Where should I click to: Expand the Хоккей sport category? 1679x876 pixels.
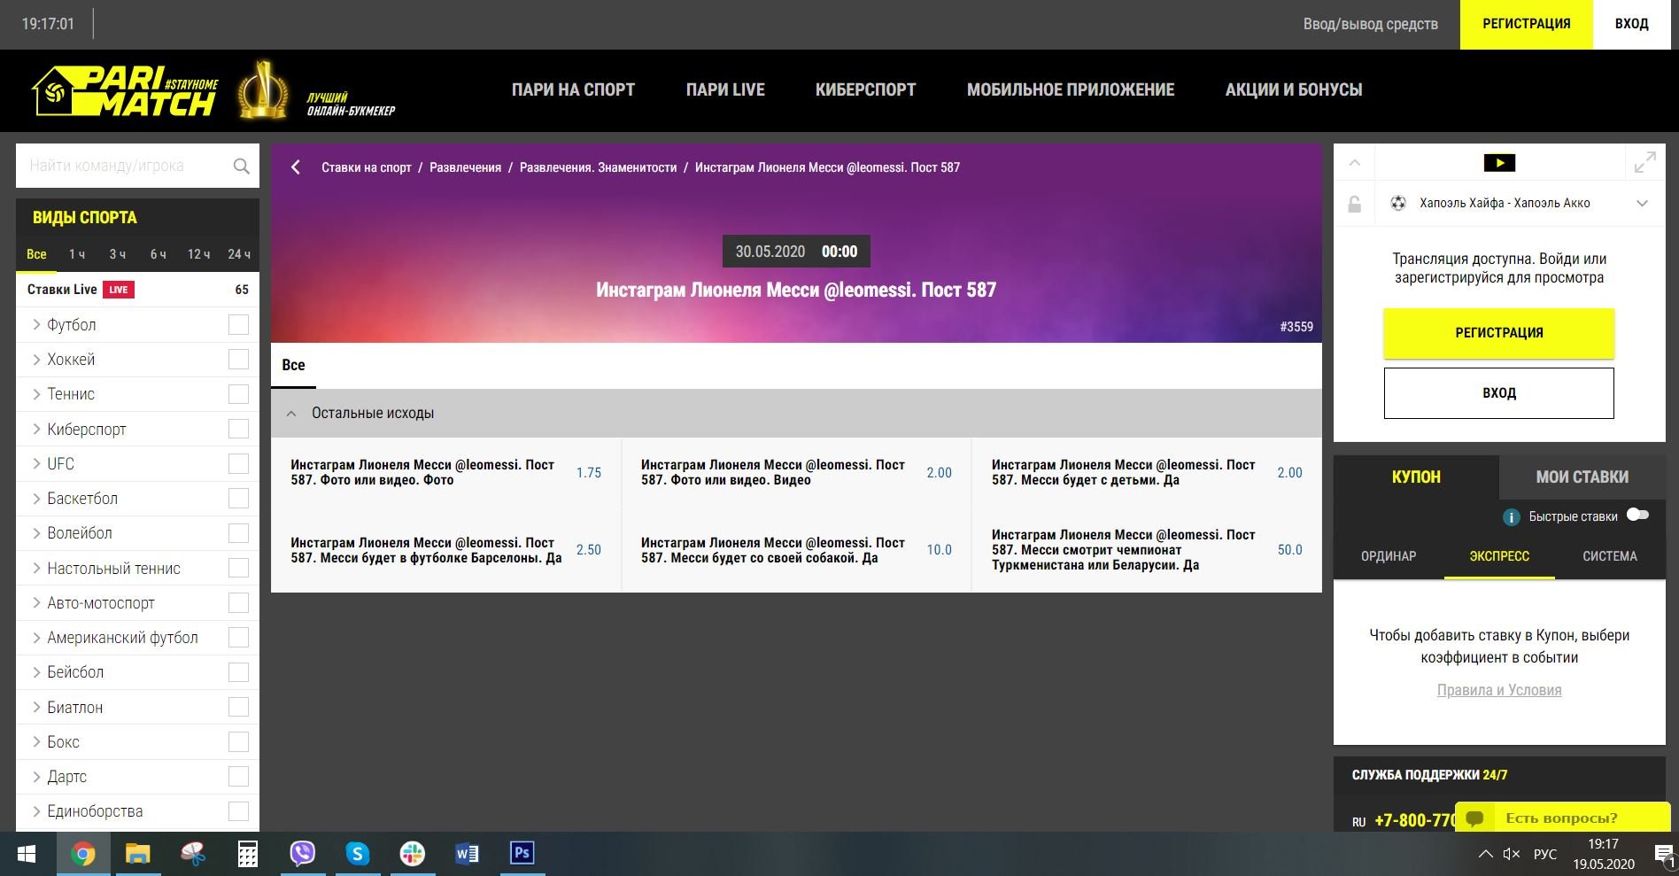click(x=36, y=360)
